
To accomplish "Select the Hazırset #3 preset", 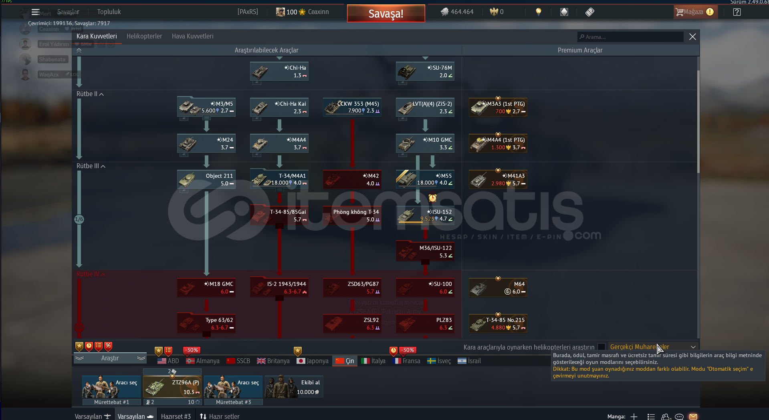I will click(176, 416).
